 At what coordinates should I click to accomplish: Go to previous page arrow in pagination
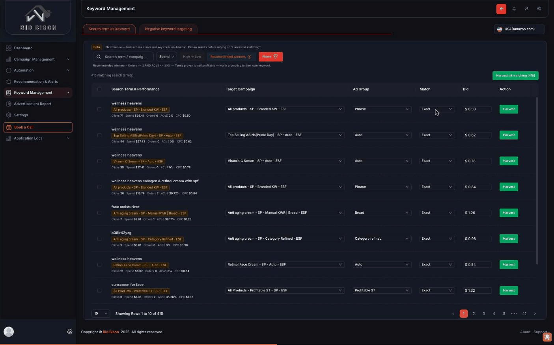(453, 314)
